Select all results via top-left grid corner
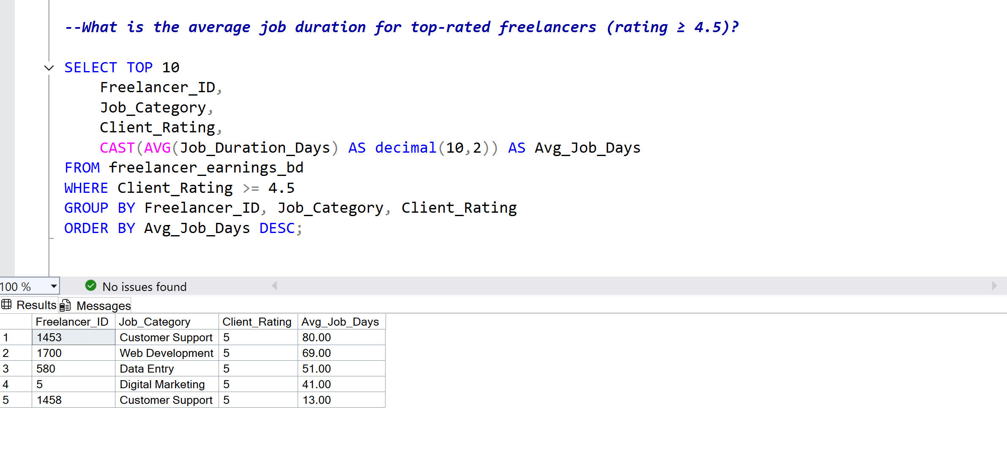Screen dimensions: 1007x458 pyautogui.click(x=15, y=322)
